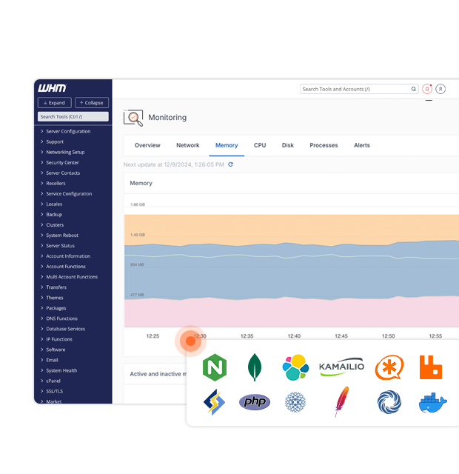Open Account Functions in the sidebar

(x=66, y=267)
